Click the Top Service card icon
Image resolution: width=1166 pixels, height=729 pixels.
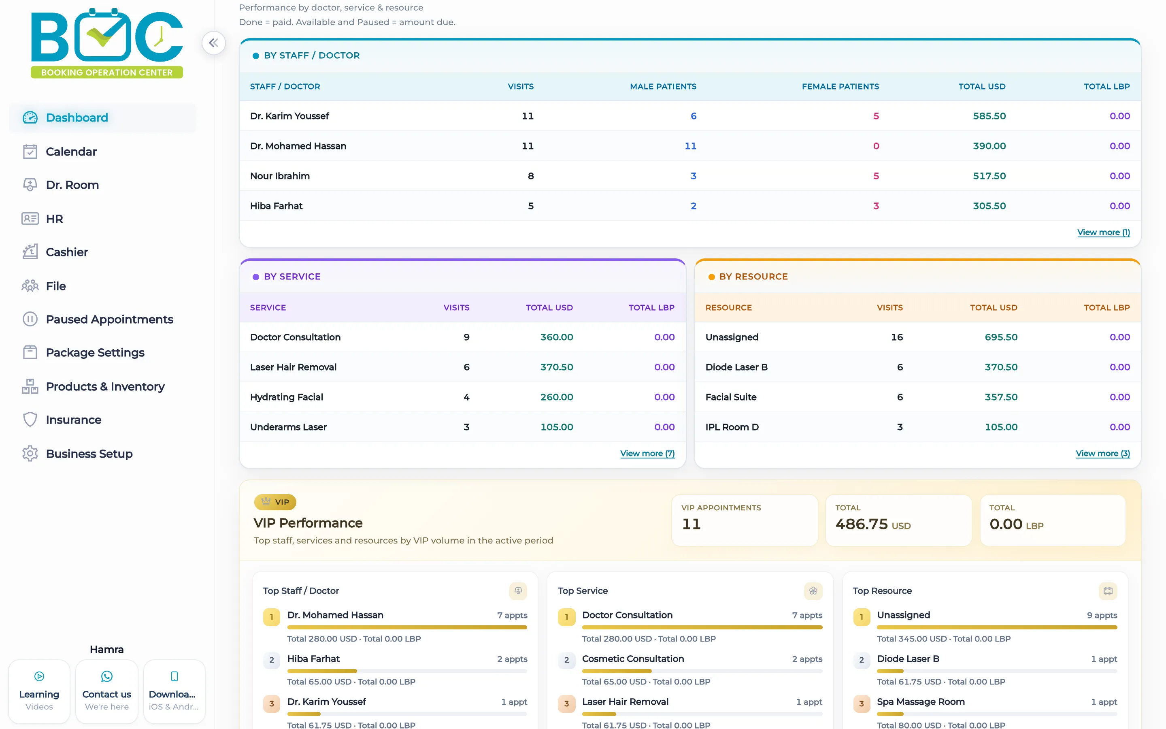[813, 590]
